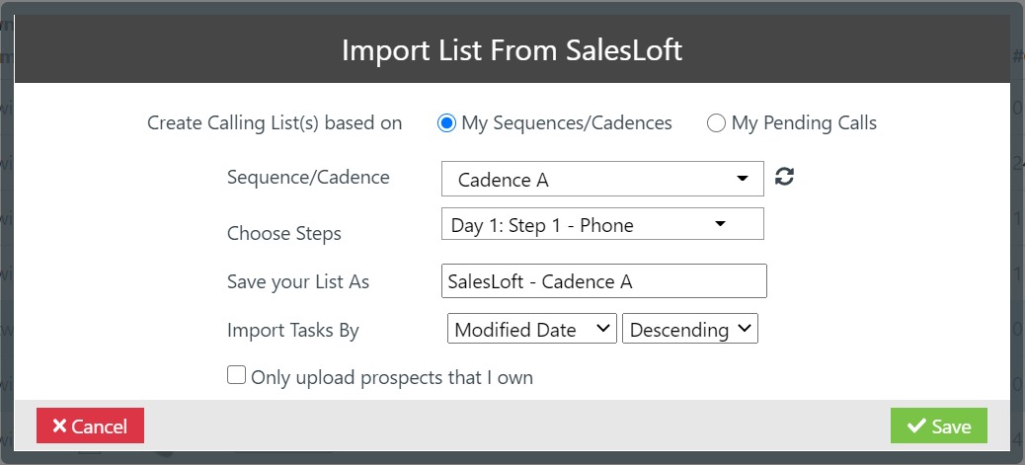Click the X icon in Cancel button
The image size is (1025, 465).
click(x=59, y=426)
